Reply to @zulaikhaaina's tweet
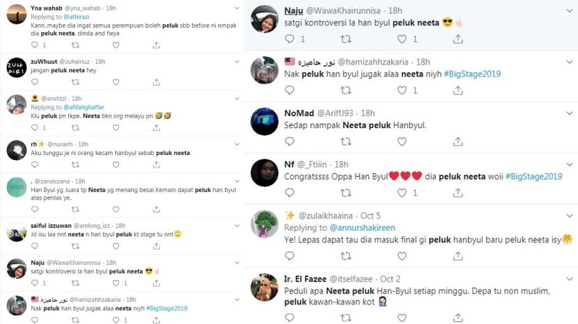 tap(290, 256)
